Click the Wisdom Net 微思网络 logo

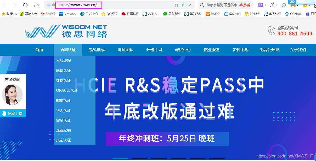pos(66,31)
